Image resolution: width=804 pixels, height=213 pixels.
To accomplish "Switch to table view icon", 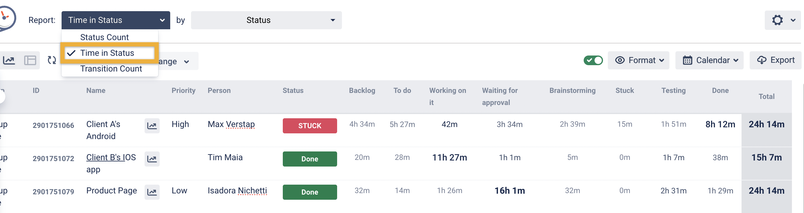I will [x=30, y=60].
